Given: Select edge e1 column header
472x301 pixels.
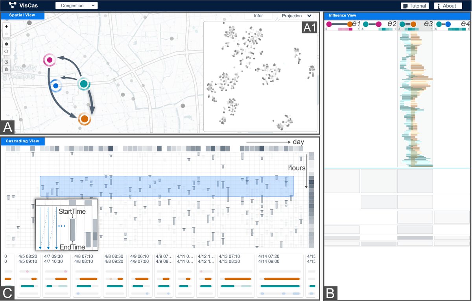Looking at the screenshot, I should point(343,26).
